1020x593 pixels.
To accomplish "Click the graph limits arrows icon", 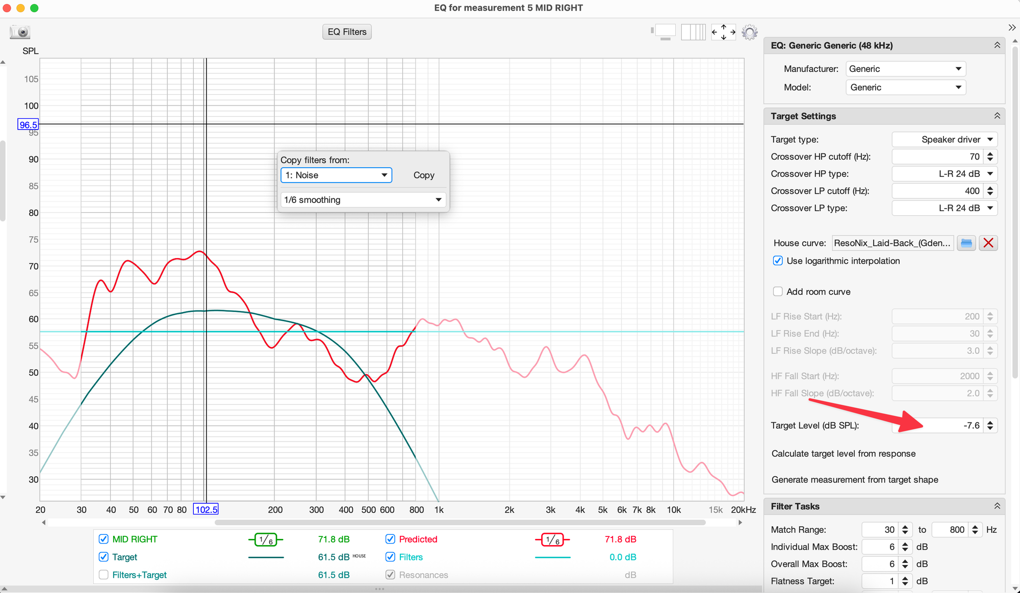I will coord(723,32).
